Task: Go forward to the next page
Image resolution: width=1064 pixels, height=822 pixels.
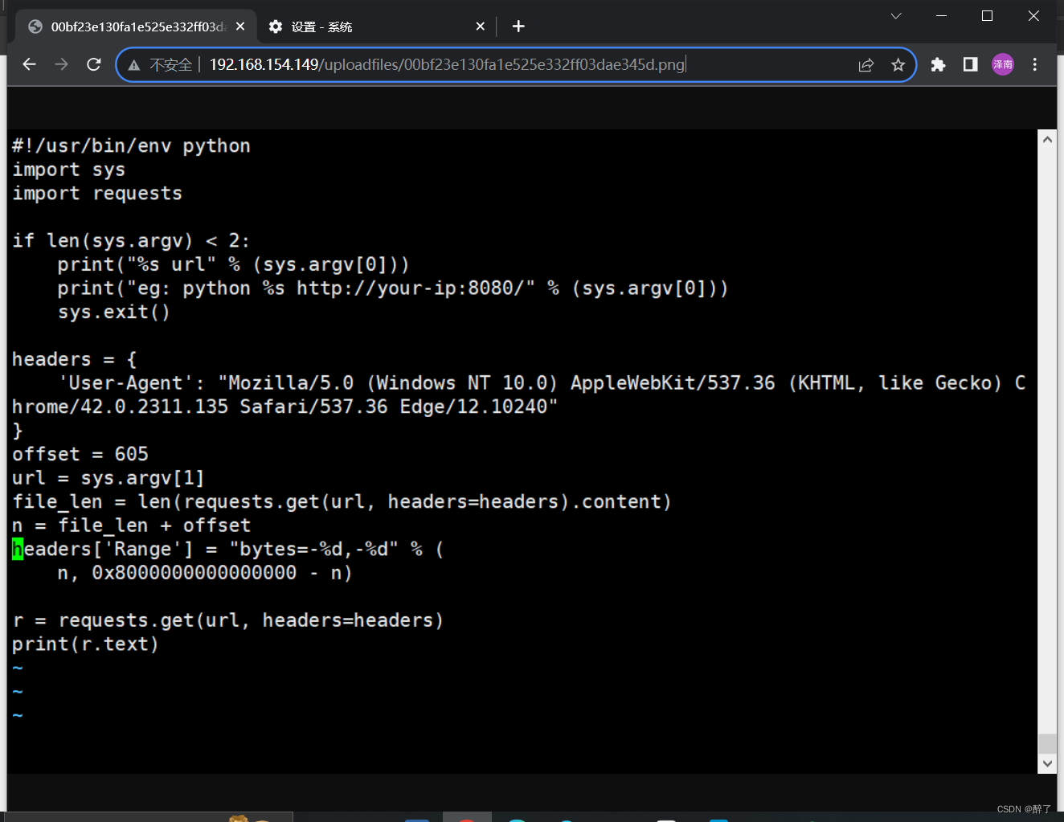Action: click(x=62, y=64)
